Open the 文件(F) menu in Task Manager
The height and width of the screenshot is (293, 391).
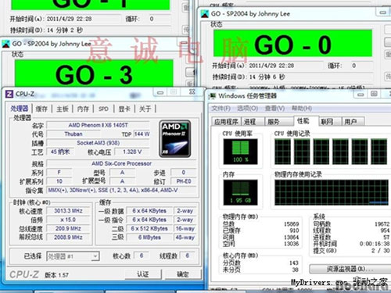point(221,108)
